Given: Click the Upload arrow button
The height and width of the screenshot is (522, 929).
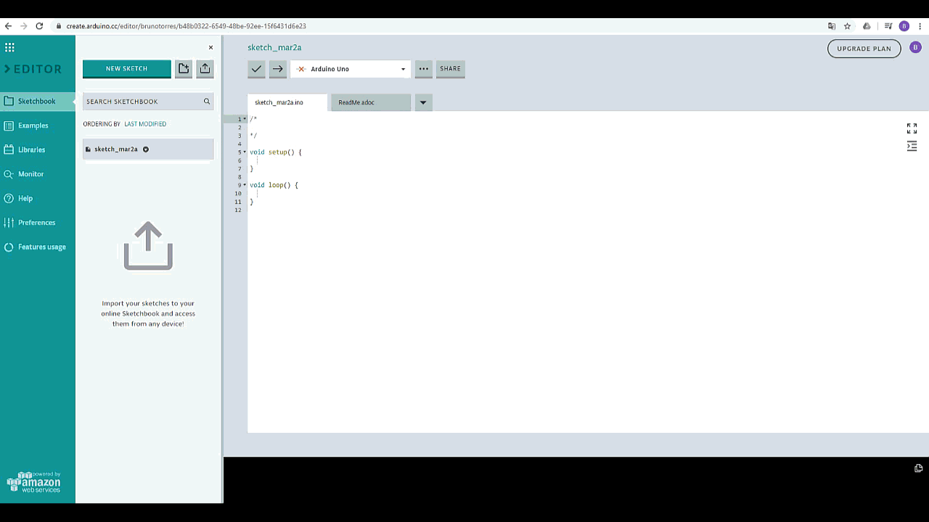Looking at the screenshot, I should [277, 69].
